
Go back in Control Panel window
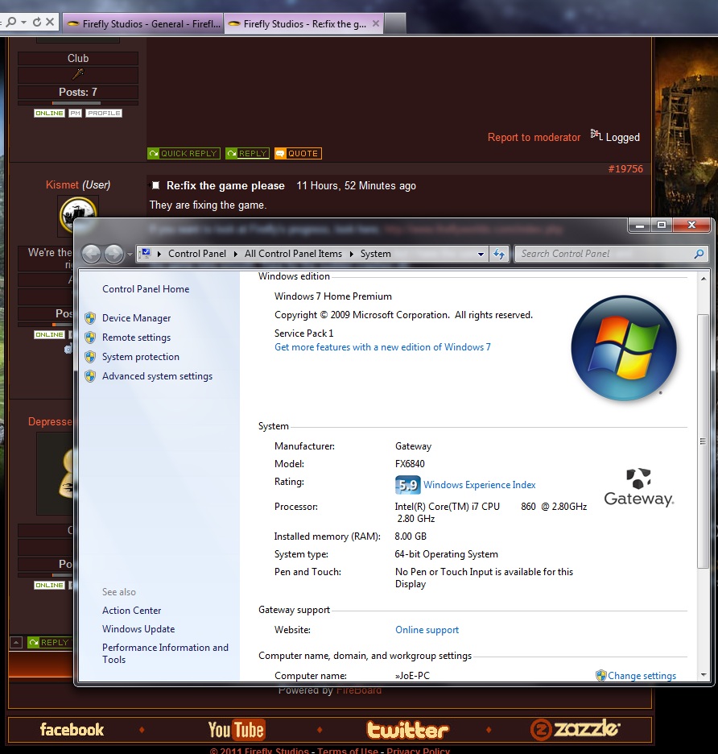(x=91, y=254)
